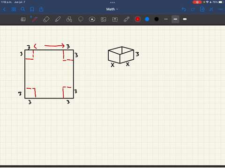
Task: Choose the black pen color
Action: point(157,19)
